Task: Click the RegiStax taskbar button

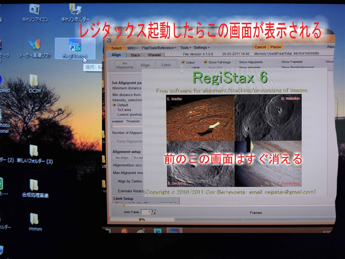Action: point(175,231)
